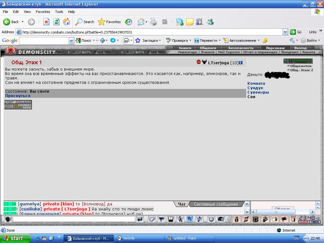Screen dimensions: 324x243
Task: Open the Сувениры souvenirs link
Action: point(258,92)
